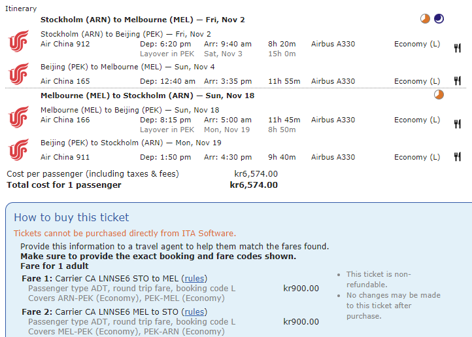Click meal icon for Air China 912
472x337 pixels.
tap(458, 47)
